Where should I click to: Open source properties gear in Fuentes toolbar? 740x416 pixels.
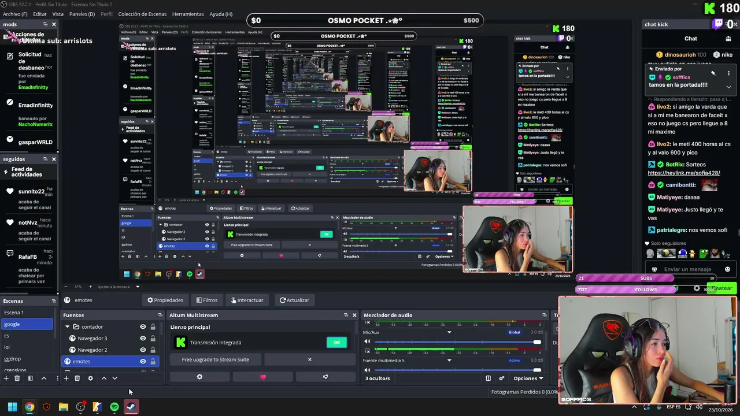tap(90, 378)
